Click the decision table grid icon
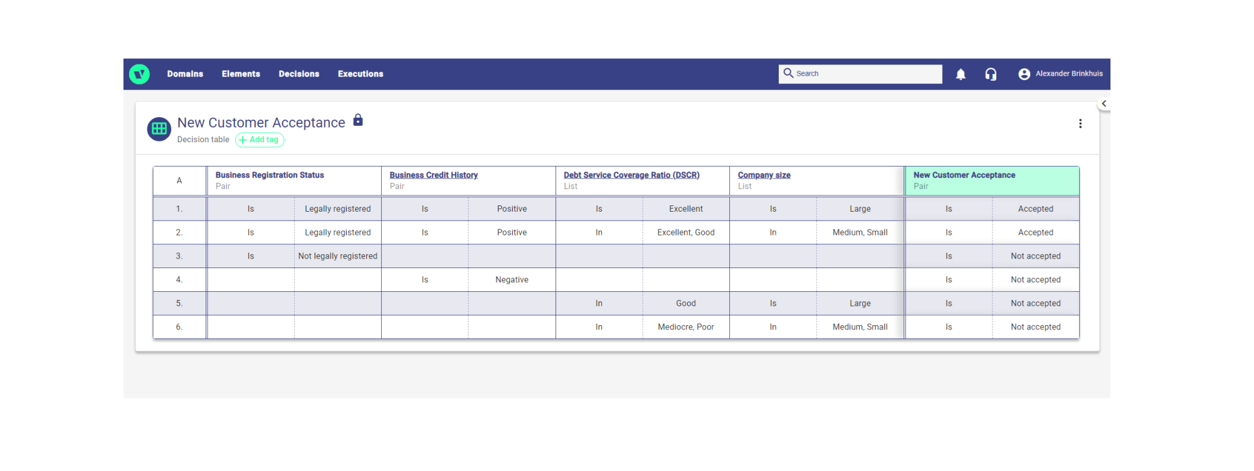Viewport: 1254px width, 471px height. [x=159, y=129]
